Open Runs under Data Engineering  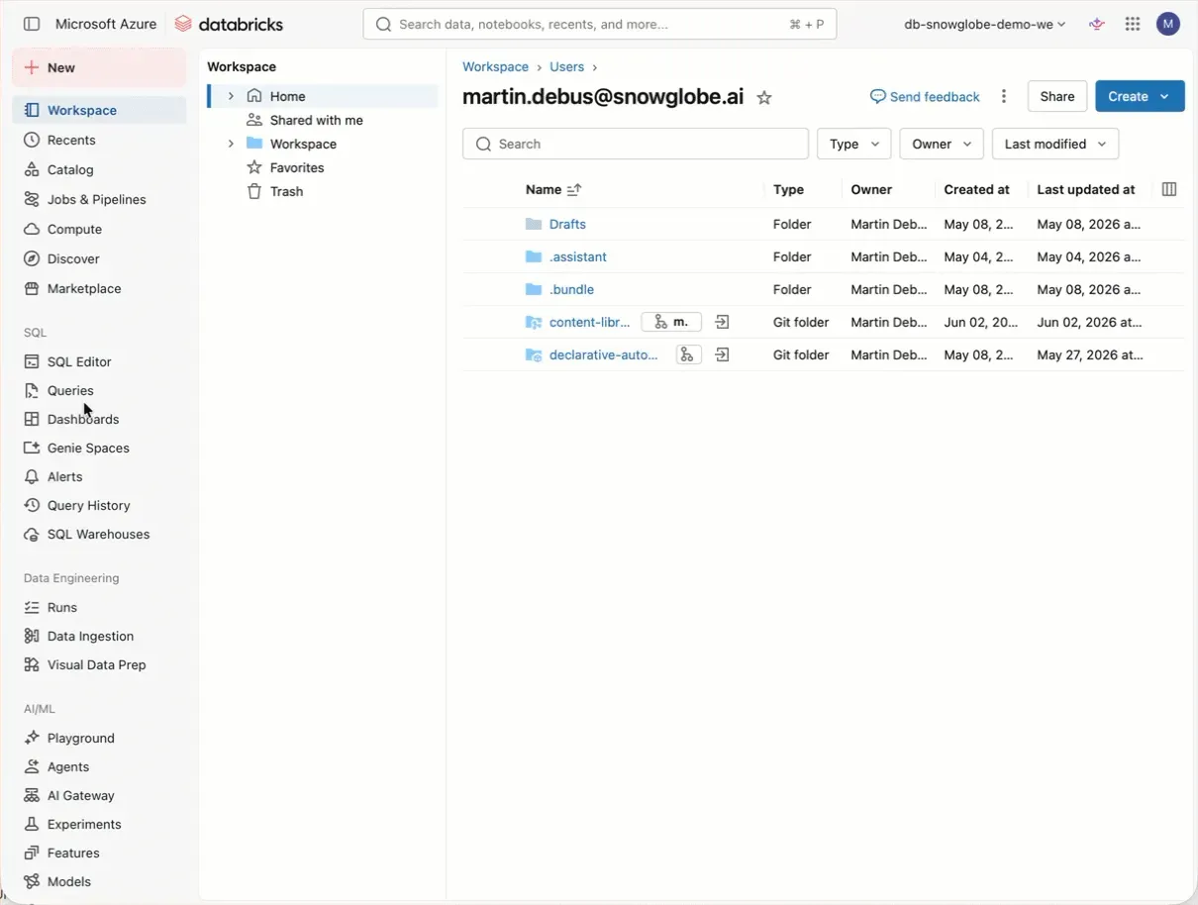(x=99, y=607)
